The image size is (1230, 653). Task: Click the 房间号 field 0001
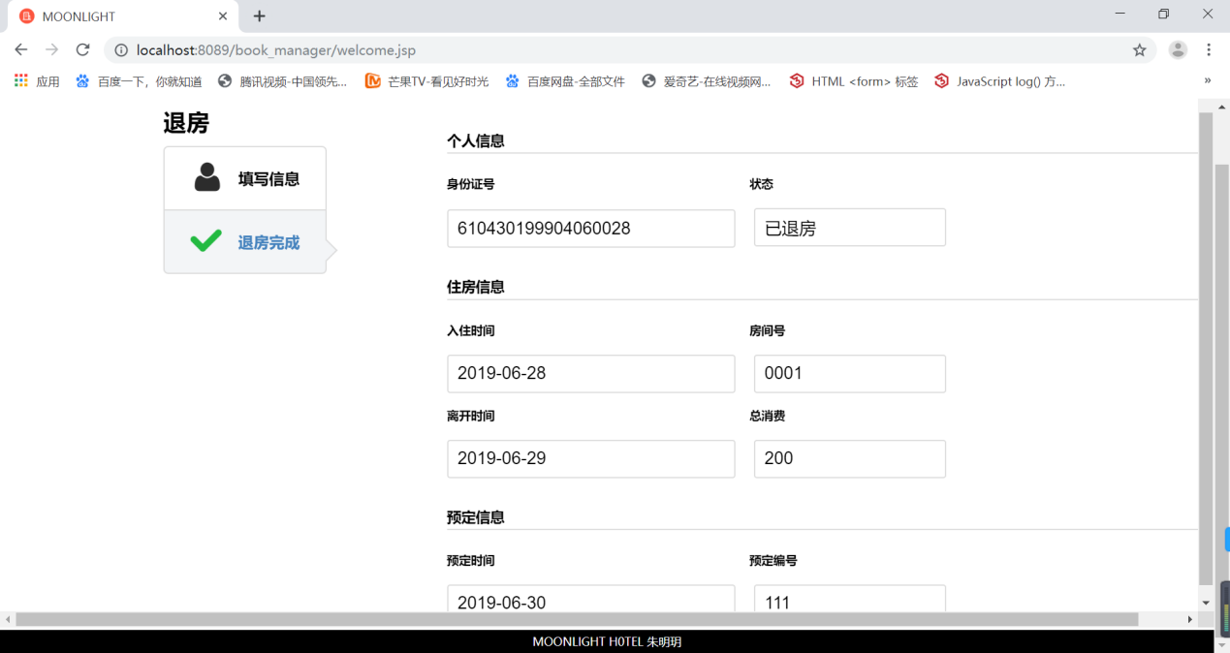[850, 374]
